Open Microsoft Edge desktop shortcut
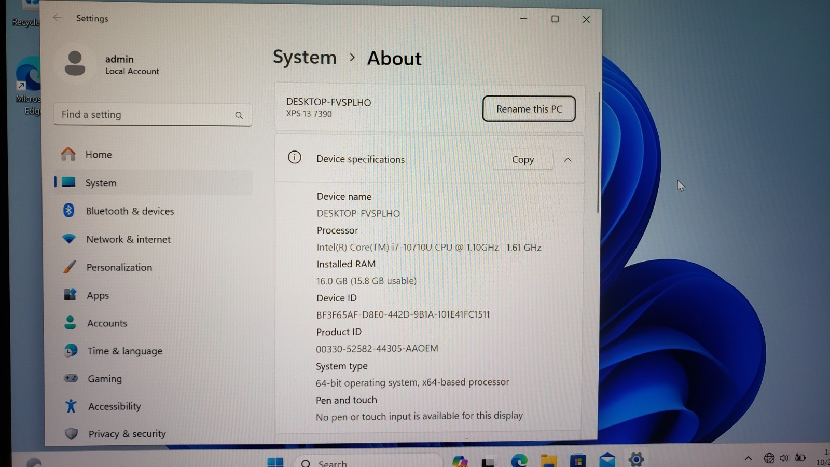 pyautogui.click(x=29, y=86)
